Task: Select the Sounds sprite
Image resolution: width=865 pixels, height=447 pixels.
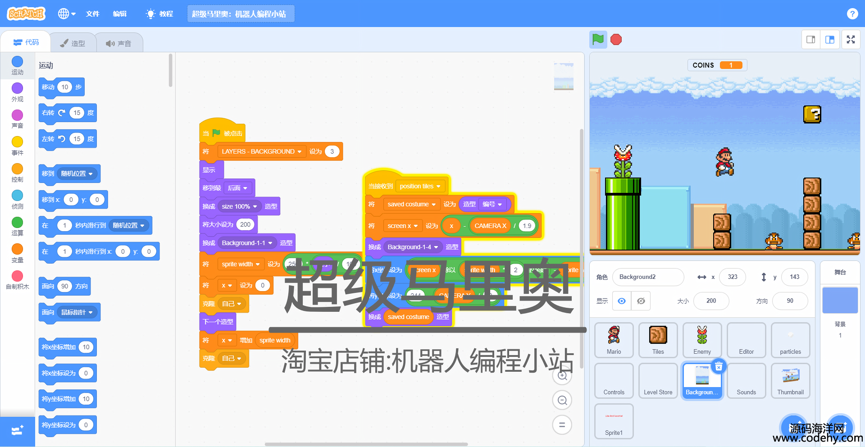Action: [746, 381]
